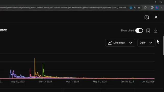Click the Mar 13, 2024 axis label
The width and height of the screenshot is (164, 92).
[x=45, y=82]
